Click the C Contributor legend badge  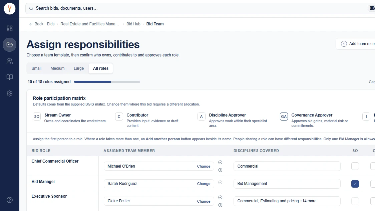(x=119, y=117)
